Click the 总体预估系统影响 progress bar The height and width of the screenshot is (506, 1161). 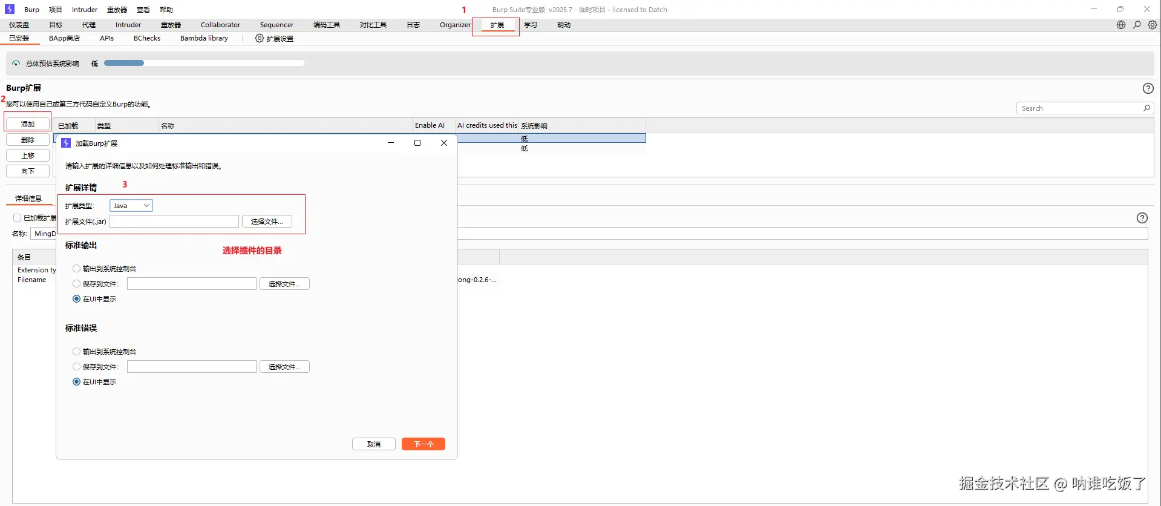(x=204, y=63)
